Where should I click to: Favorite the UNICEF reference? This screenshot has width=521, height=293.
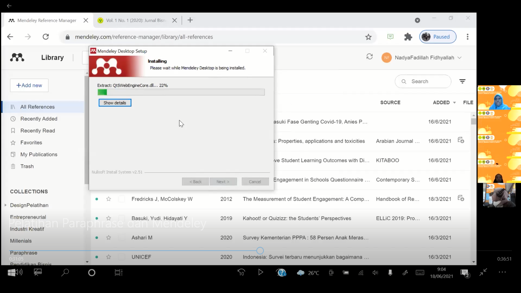point(109,257)
